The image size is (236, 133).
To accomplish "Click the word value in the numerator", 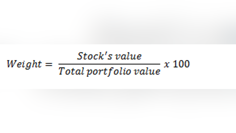I will [x=128, y=56].
